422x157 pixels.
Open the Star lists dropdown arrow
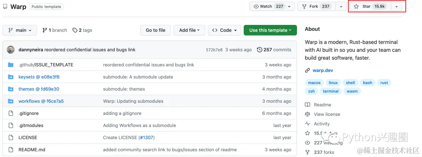coord(397,7)
